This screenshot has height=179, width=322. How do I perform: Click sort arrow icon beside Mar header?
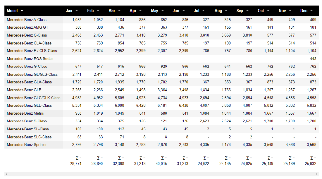point(119,11)
